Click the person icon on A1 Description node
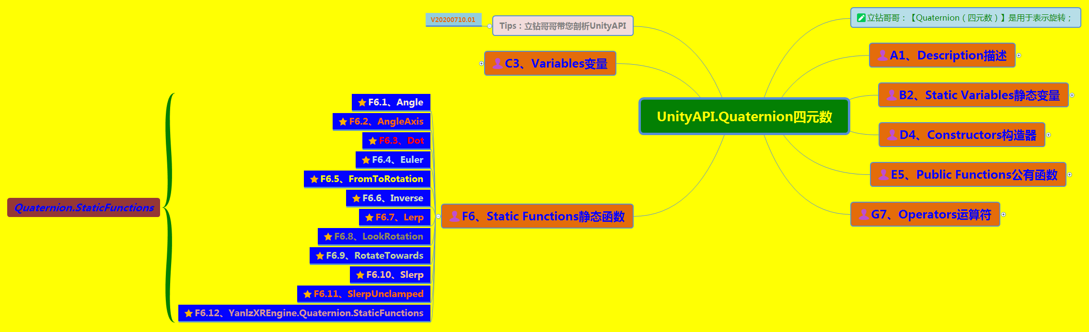Screen dimensions: 1089x332 point(882,55)
